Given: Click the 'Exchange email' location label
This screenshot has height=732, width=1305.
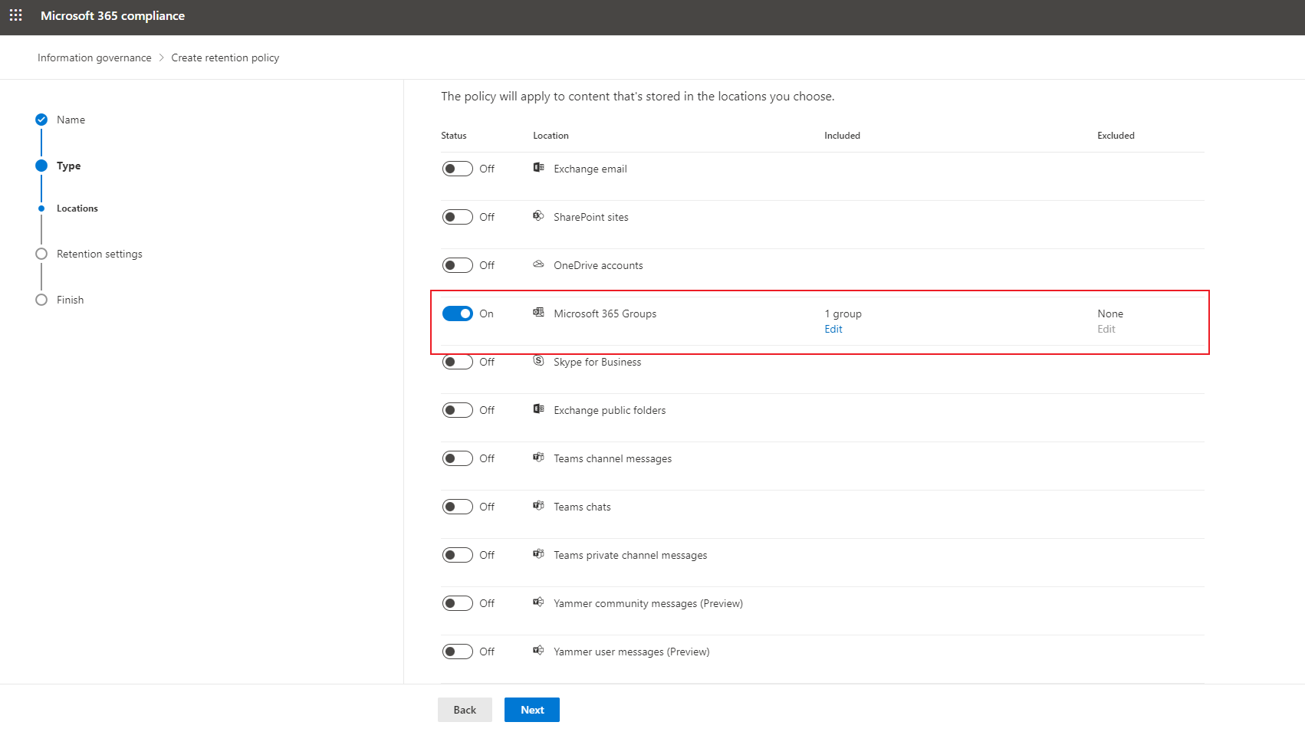Looking at the screenshot, I should pos(590,169).
